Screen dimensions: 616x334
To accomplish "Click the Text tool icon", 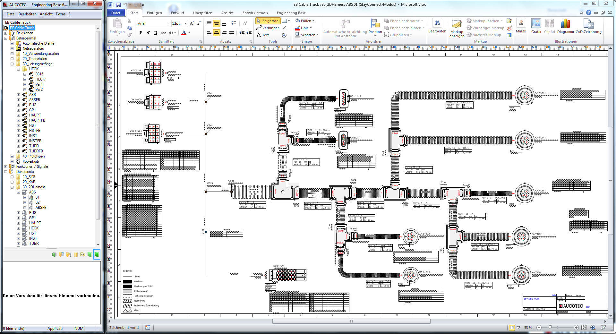I will pos(259,35).
